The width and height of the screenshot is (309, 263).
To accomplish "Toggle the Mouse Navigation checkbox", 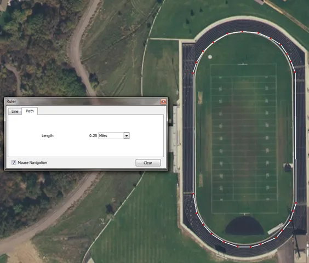I will [14, 162].
